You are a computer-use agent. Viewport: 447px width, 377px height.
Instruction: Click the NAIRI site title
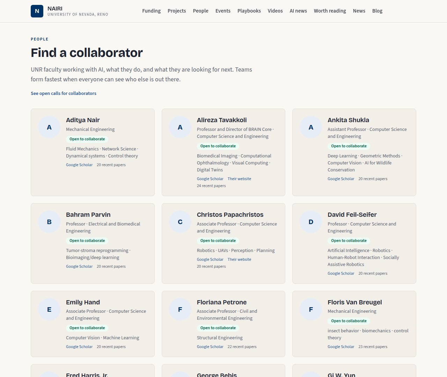coord(55,8)
